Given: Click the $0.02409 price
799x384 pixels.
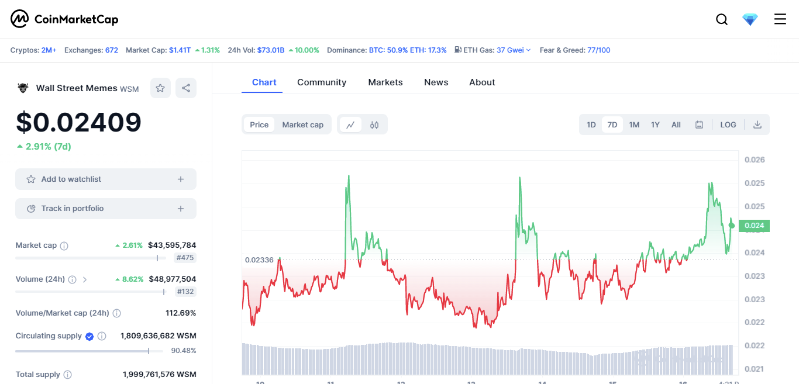Looking at the screenshot, I should (x=78, y=123).
